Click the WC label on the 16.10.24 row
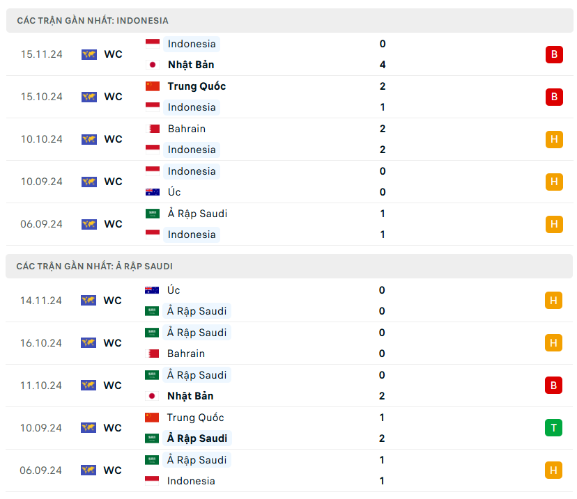Screen dimensions: 577x499 click(113, 343)
